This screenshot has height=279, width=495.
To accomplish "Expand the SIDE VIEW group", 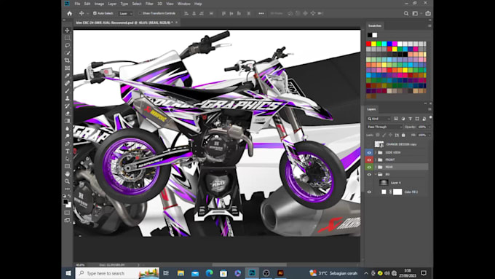I will (x=376, y=153).
